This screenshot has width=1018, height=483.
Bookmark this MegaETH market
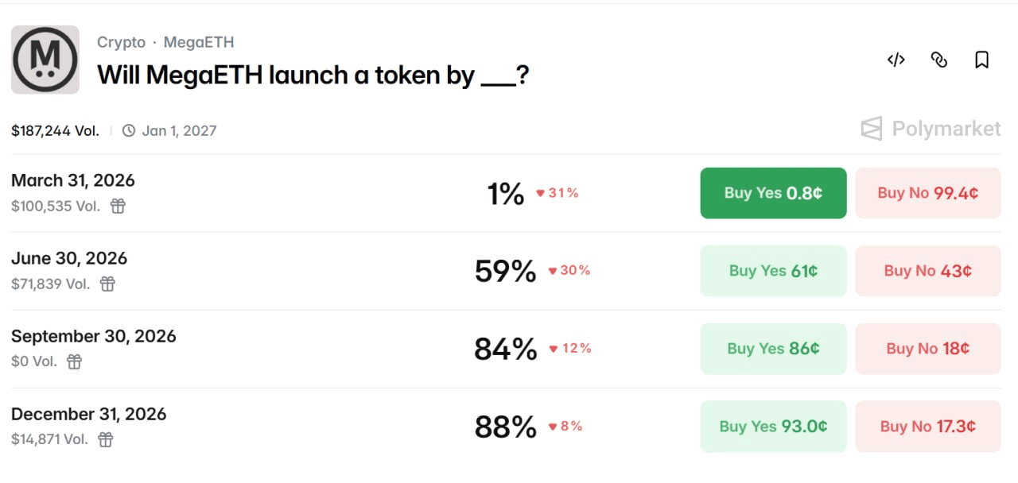(x=981, y=60)
